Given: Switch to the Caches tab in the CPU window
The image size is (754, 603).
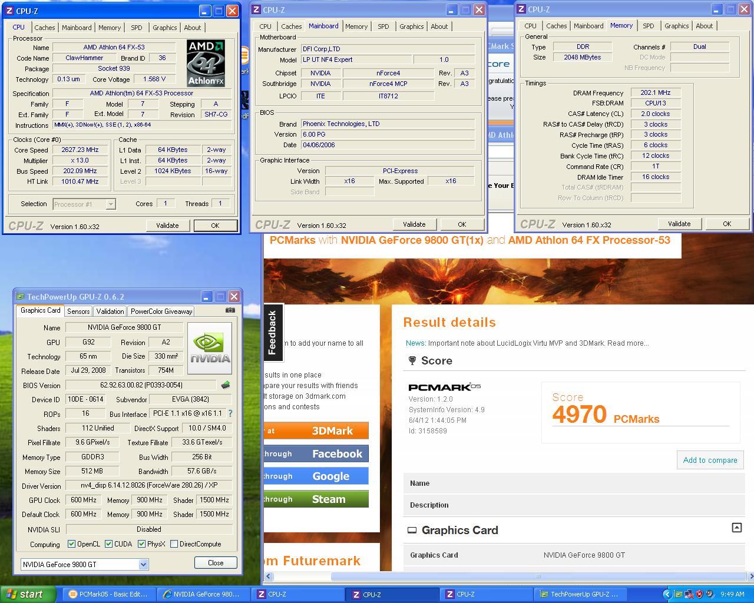Looking at the screenshot, I should [x=44, y=28].
